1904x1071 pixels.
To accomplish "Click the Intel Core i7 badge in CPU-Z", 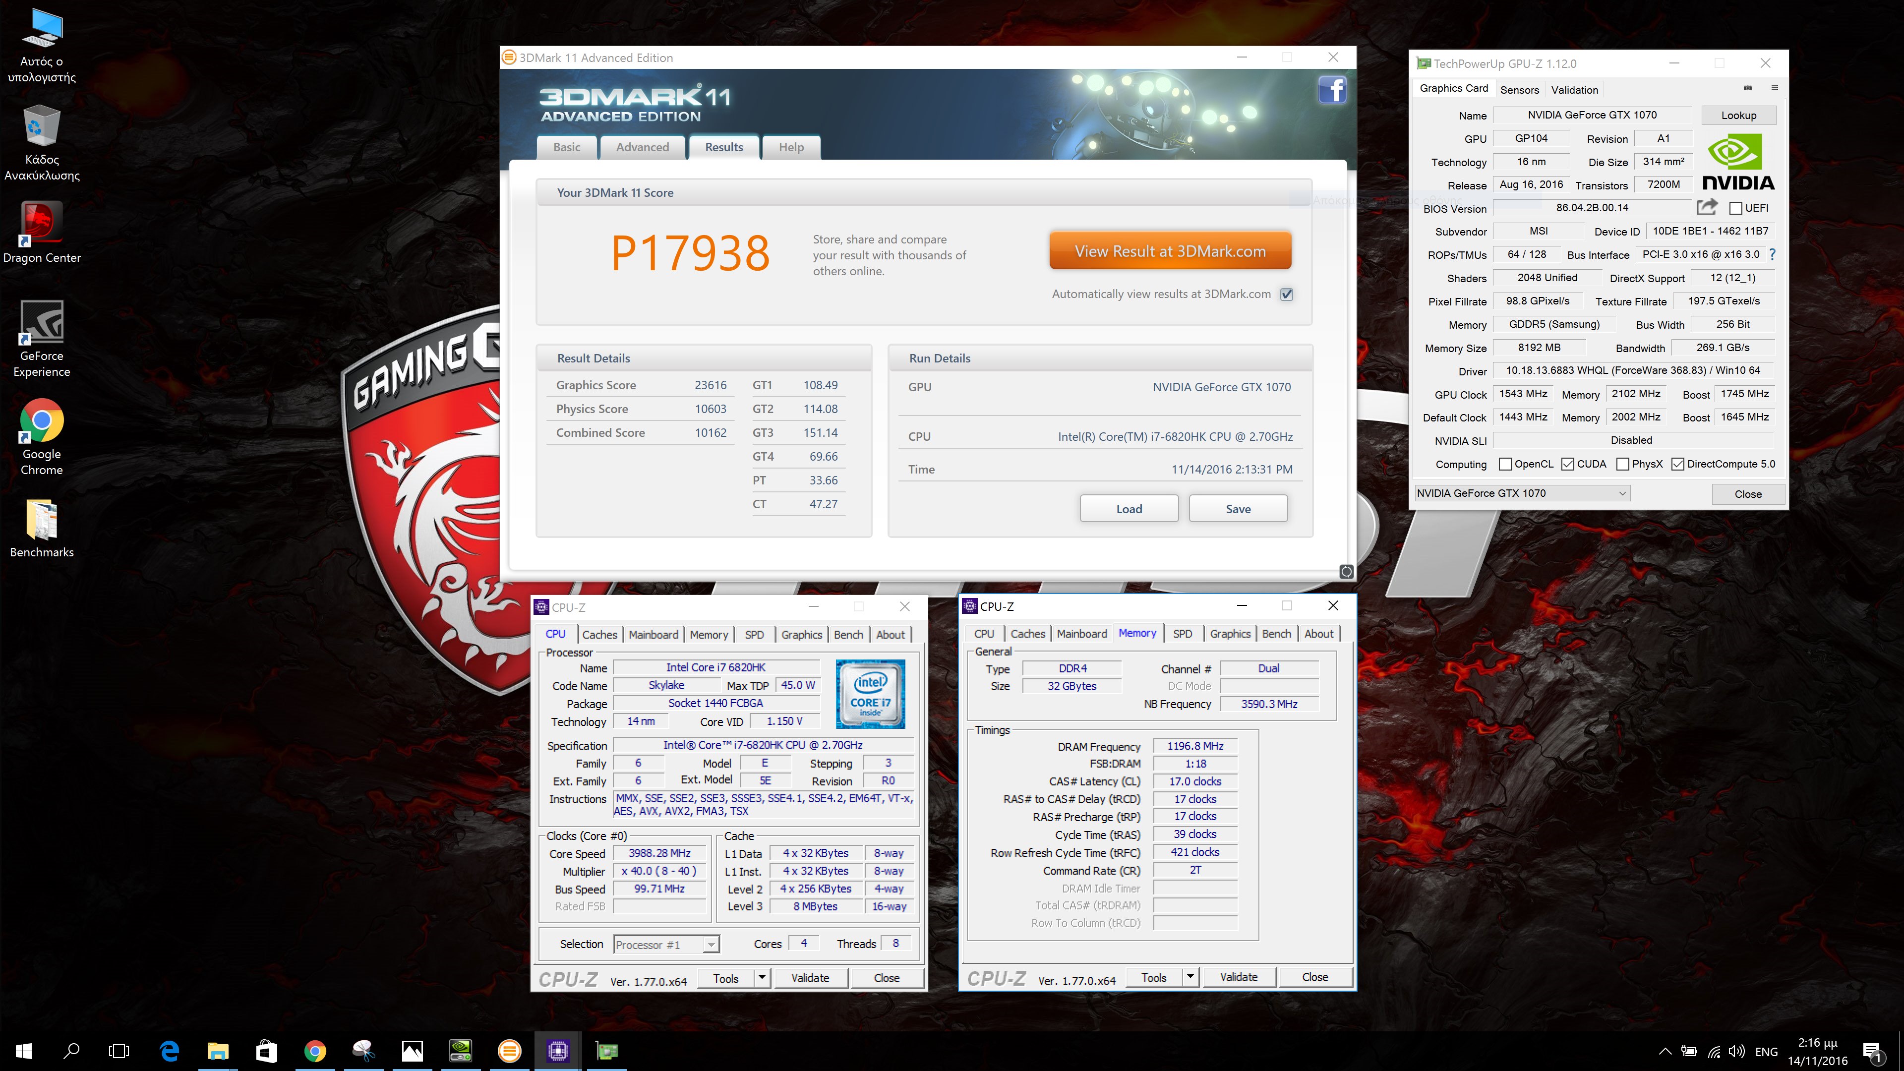I will 870,694.
